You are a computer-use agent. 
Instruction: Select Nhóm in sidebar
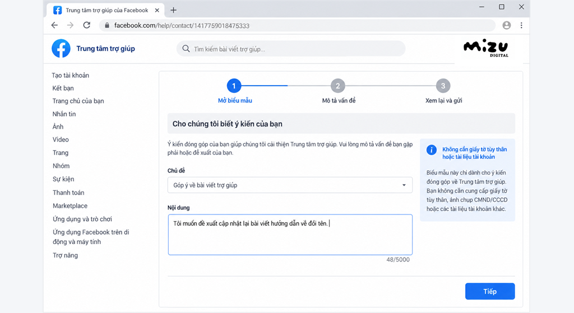[x=61, y=166]
